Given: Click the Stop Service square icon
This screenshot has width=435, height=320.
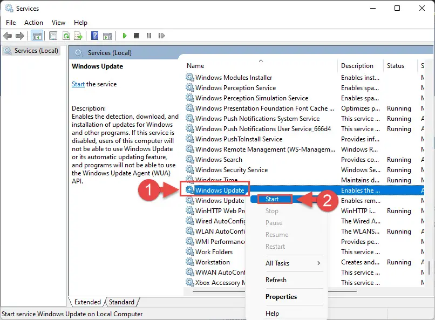Looking at the screenshot, I should (136, 36).
